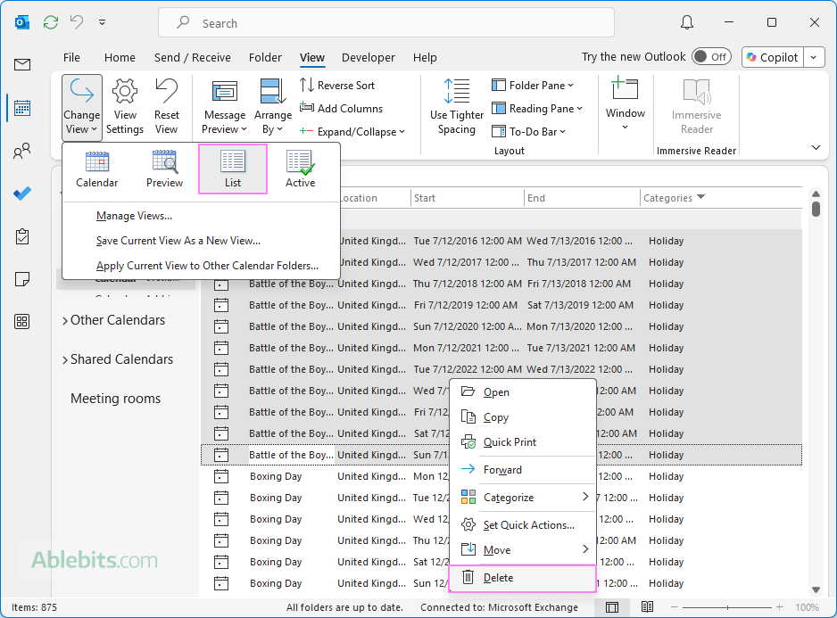
Task: Select the List view option
Action: [x=233, y=169]
